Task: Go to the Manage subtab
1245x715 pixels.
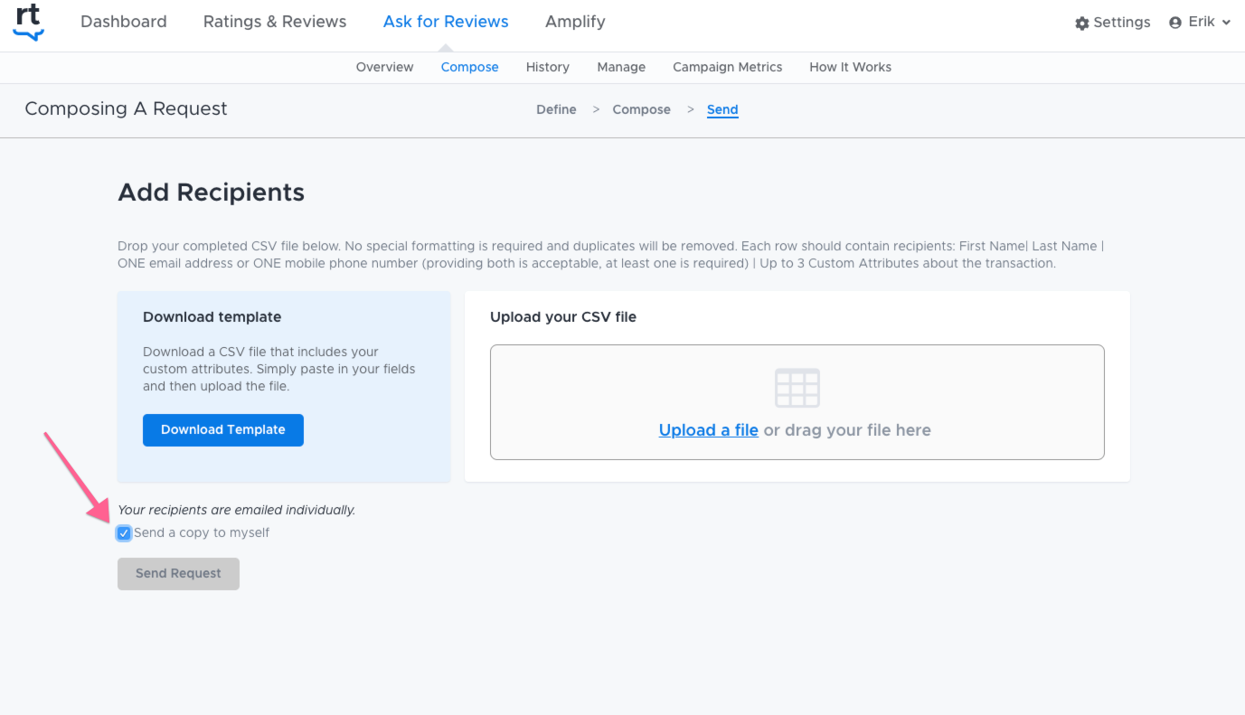Action: (621, 67)
